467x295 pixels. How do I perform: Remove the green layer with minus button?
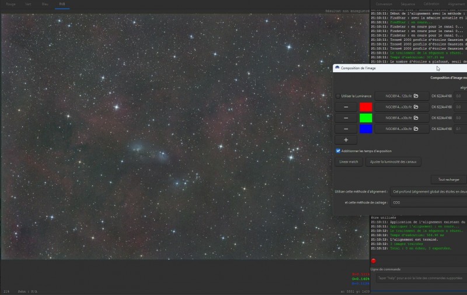[346, 118]
